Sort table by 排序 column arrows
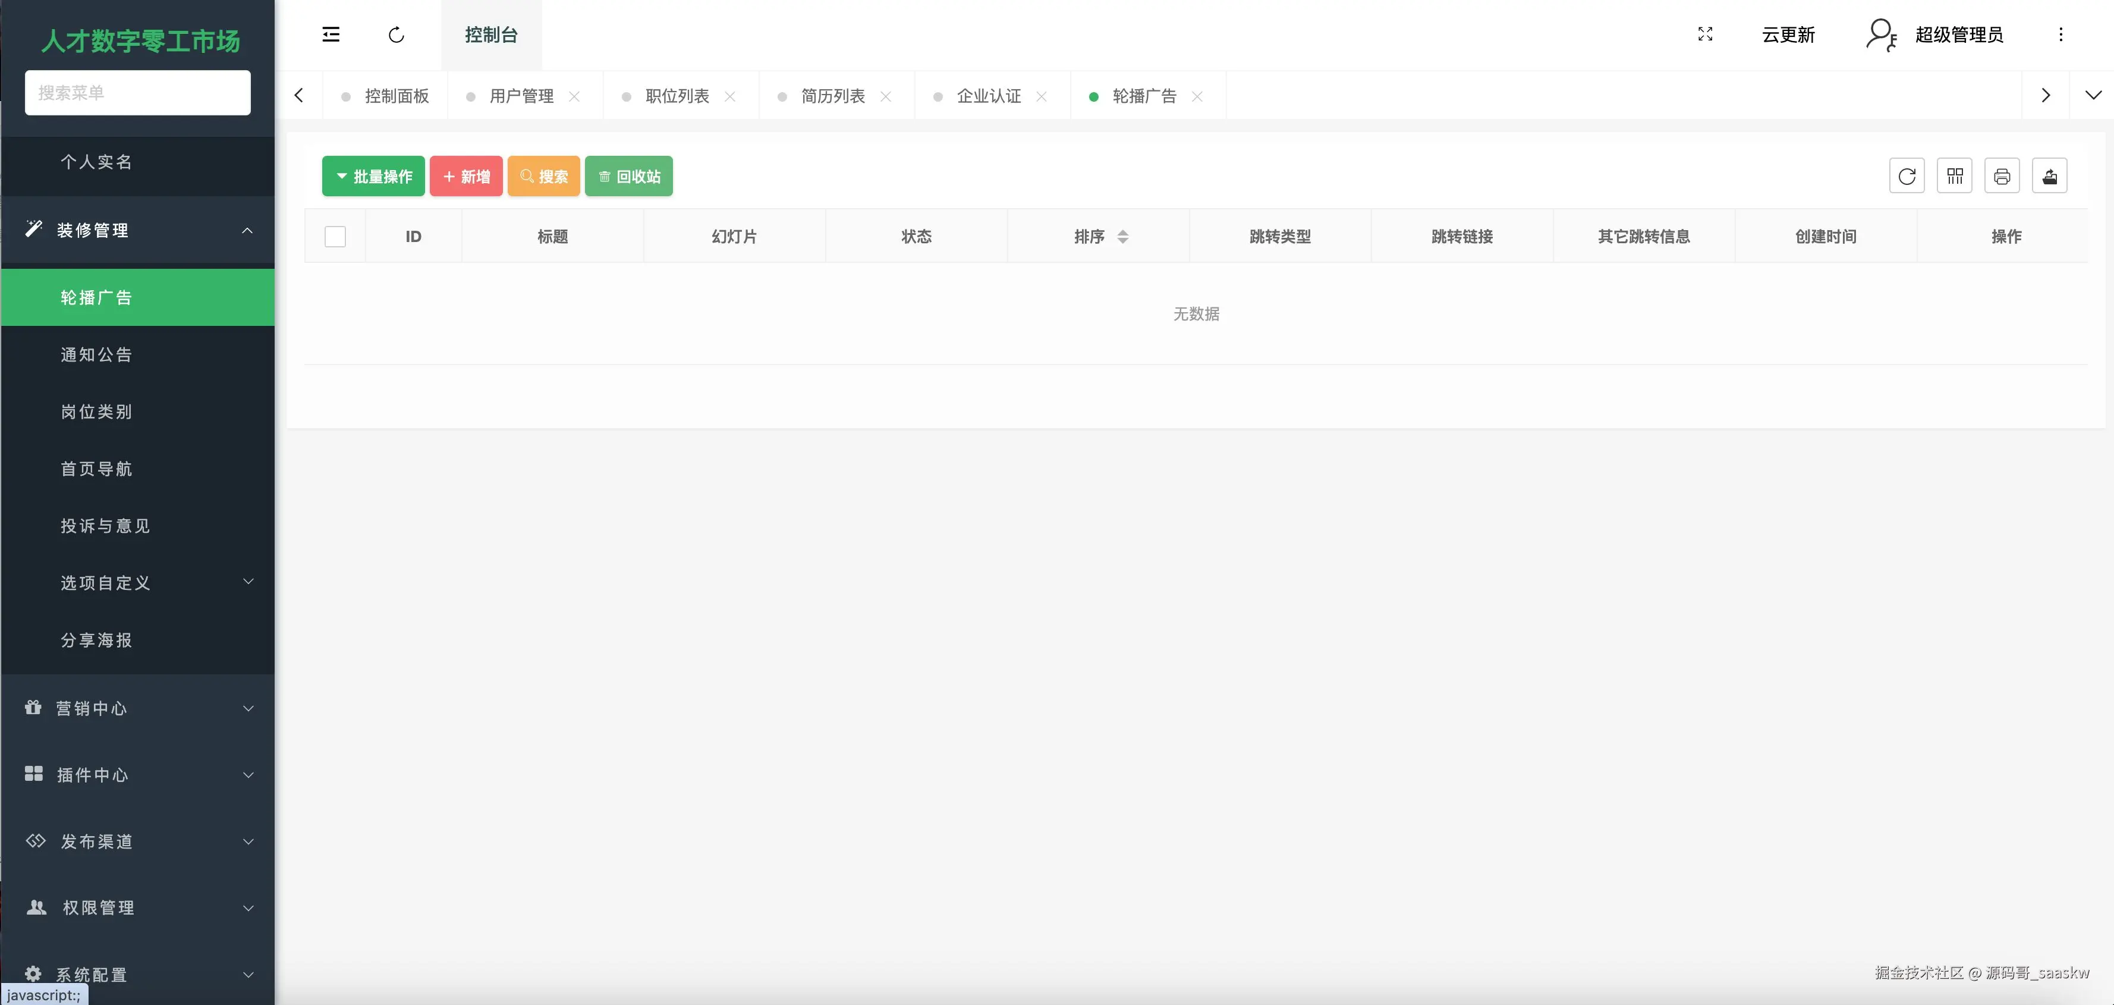The image size is (2114, 1005). tap(1122, 237)
